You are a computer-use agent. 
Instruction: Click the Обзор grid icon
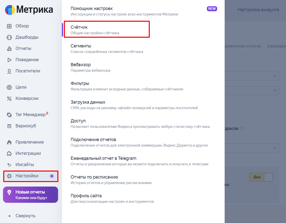click(x=9, y=26)
